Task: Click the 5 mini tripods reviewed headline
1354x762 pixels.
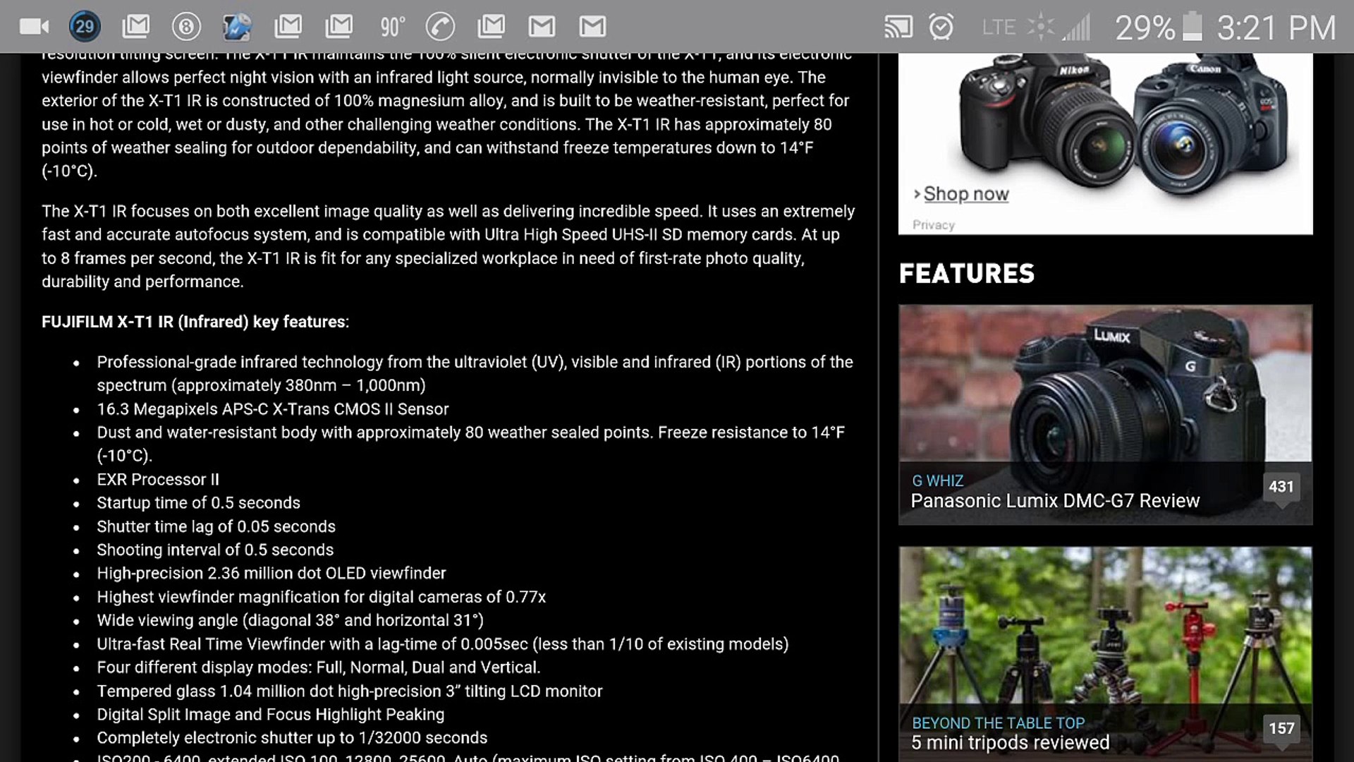Action: click(x=1010, y=743)
